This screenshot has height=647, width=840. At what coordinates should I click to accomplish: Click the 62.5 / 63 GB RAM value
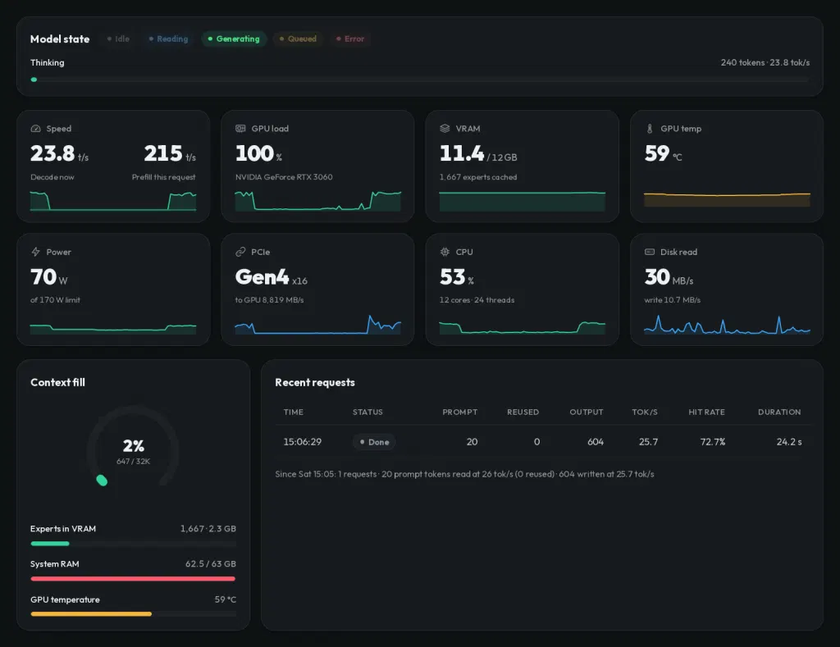point(211,564)
